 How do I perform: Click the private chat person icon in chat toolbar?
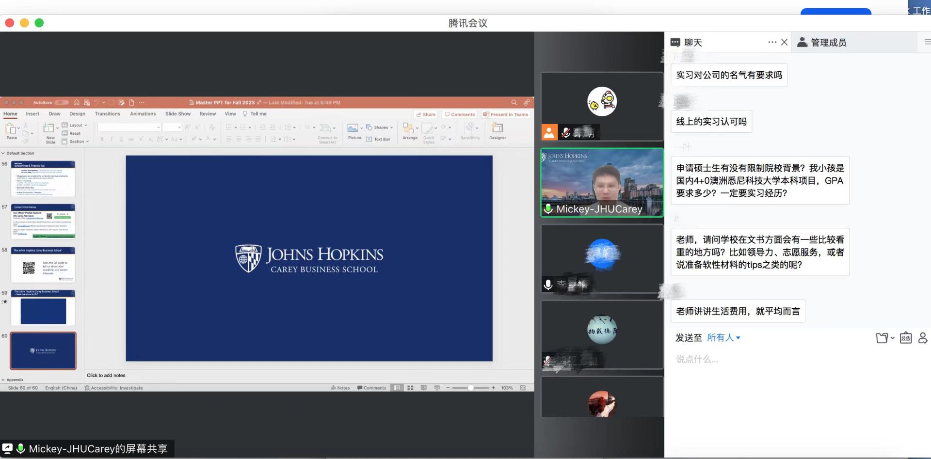pyautogui.click(x=922, y=338)
